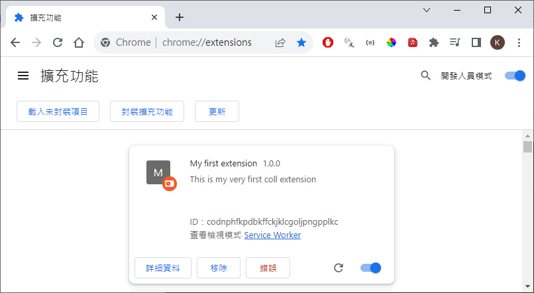Click the chrome://extensions address bar
This screenshot has height=293, width=534.
207,42
